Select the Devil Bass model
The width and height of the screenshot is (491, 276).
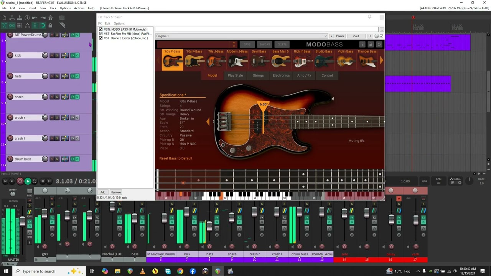(259, 59)
